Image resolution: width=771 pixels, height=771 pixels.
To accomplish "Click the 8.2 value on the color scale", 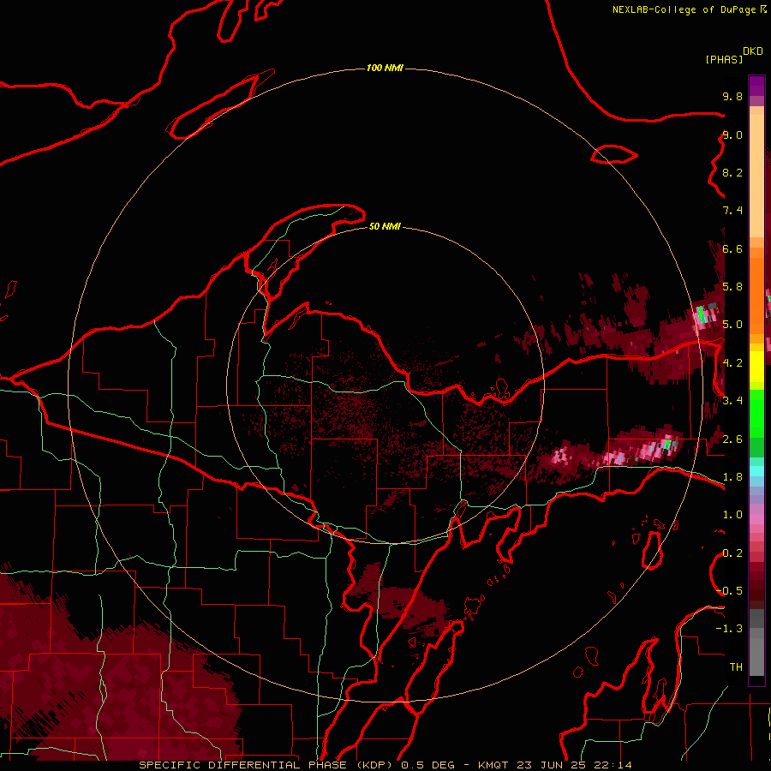I will click(732, 172).
